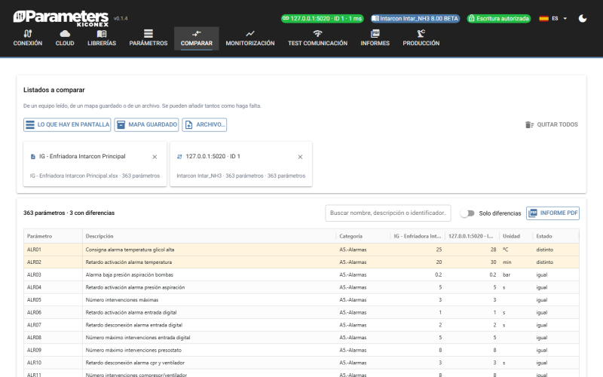Click the Escritura autorizada badge

(499, 18)
